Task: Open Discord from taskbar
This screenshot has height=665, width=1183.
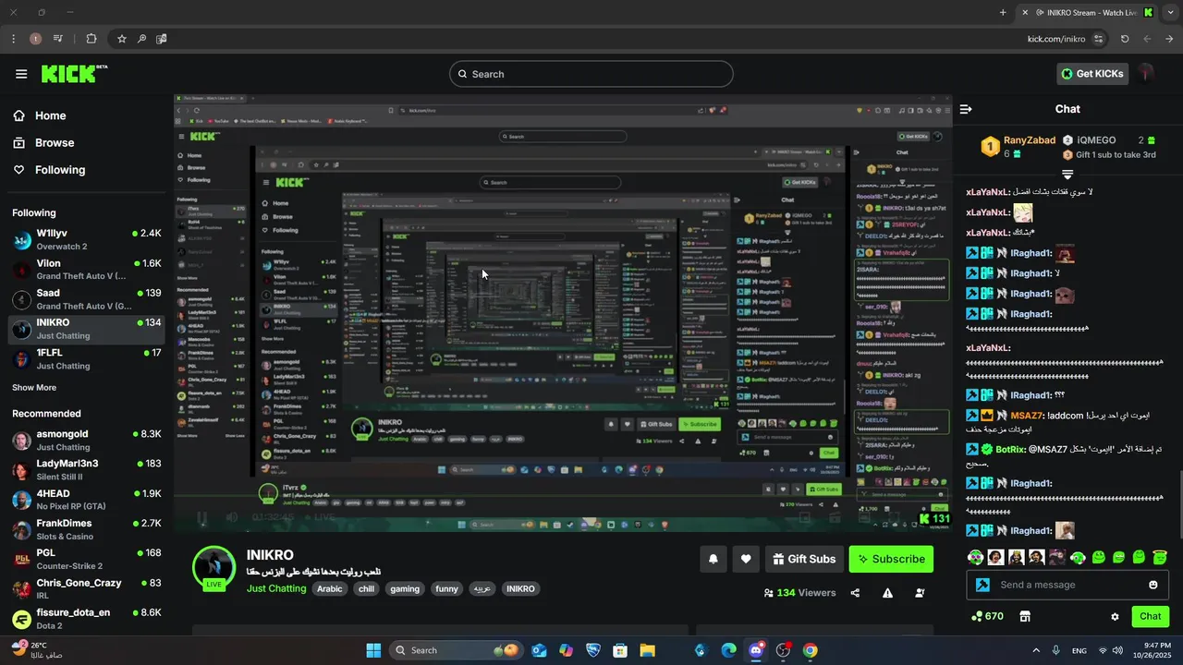Action: click(756, 650)
